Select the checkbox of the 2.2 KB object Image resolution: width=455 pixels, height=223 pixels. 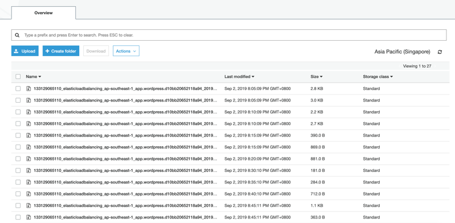[x=18, y=112]
